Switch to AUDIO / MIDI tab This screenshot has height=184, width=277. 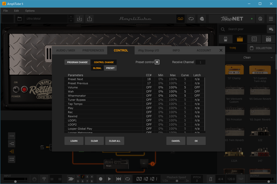pyautogui.click(x=65, y=50)
